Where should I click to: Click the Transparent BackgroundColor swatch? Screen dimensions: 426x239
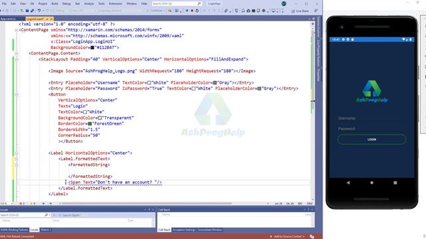pyautogui.click(x=100, y=118)
